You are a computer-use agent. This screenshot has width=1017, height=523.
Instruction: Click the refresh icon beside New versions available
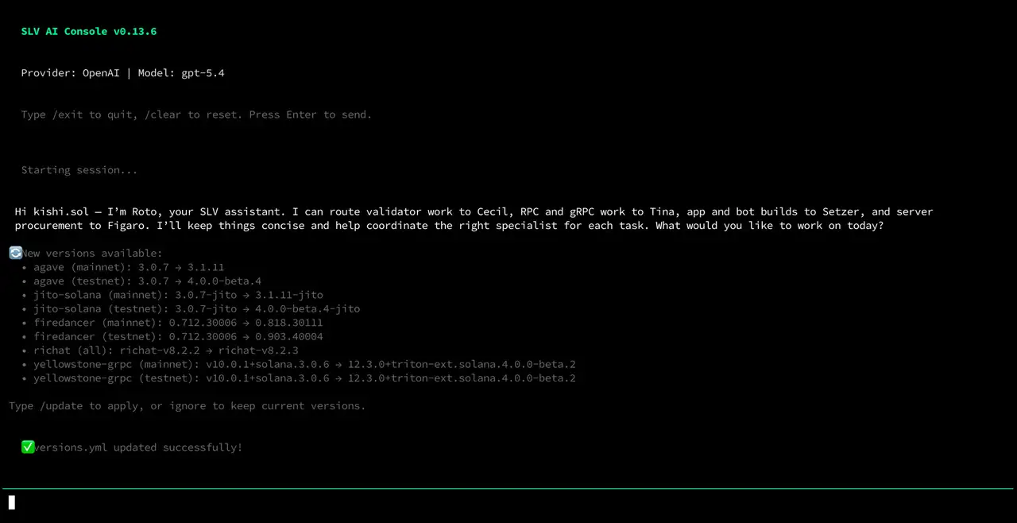pos(15,253)
